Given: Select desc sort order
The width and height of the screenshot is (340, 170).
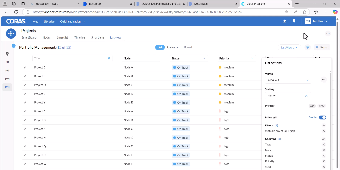Looking at the screenshot, I should (x=322, y=106).
